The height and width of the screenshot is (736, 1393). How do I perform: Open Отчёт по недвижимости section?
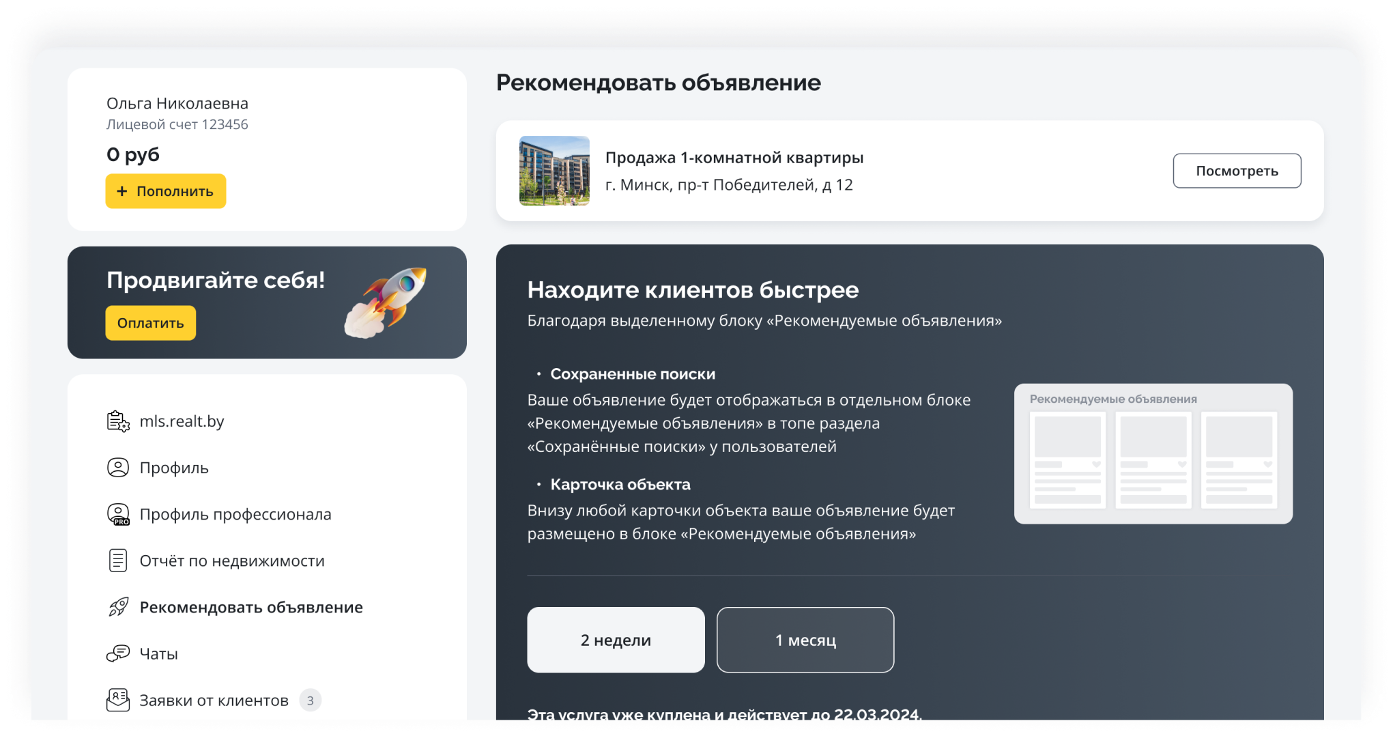232,561
